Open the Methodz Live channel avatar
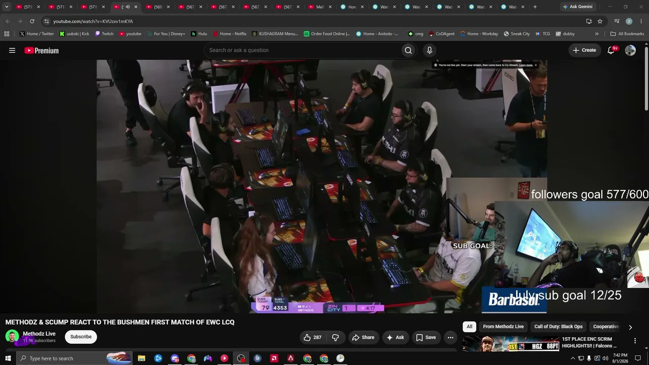The height and width of the screenshot is (365, 649). click(x=12, y=337)
